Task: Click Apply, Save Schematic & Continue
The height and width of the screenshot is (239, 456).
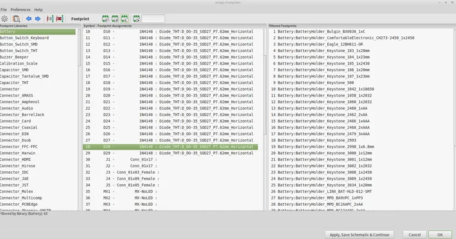Action: [359, 235]
